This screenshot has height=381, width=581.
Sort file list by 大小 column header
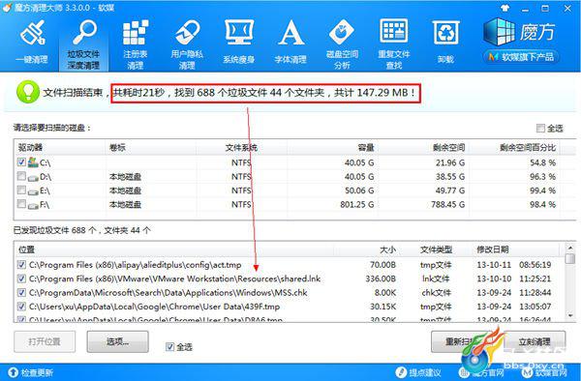pyautogui.click(x=388, y=249)
